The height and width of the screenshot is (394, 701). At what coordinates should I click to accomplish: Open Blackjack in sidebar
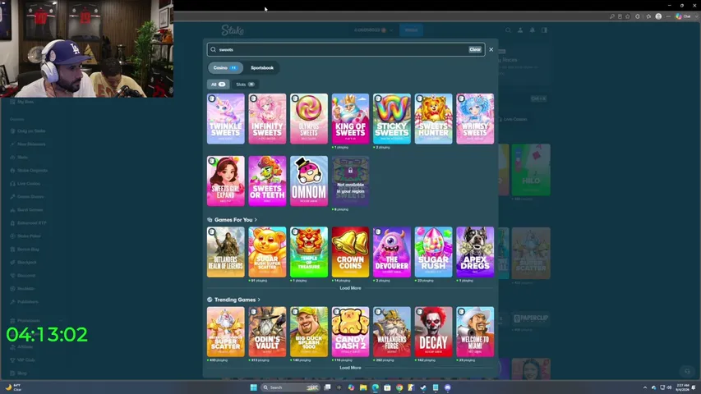pos(23,262)
